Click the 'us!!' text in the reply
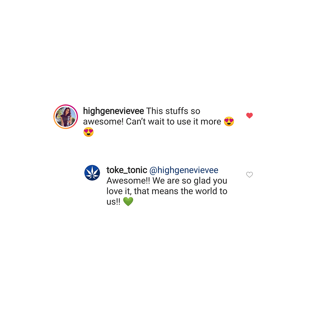Viewport: 312px width, 312px height. 114,202
